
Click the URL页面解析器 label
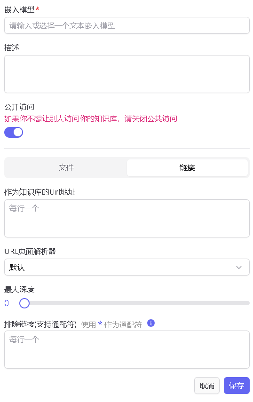(x=30, y=251)
